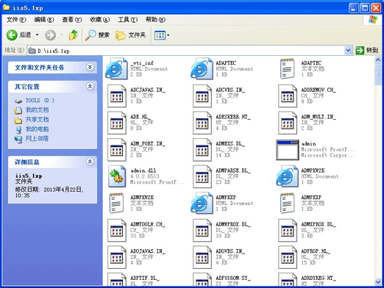
Task: Open the 我的文档 link
Action: pos(37,110)
